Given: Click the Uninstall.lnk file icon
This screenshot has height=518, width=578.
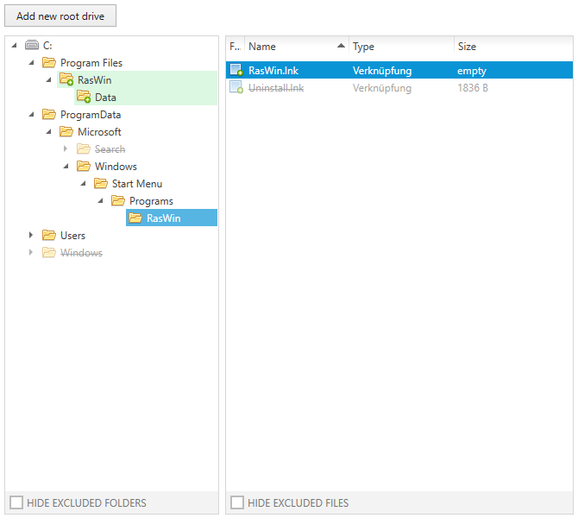Looking at the screenshot, I should [x=236, y=88].
